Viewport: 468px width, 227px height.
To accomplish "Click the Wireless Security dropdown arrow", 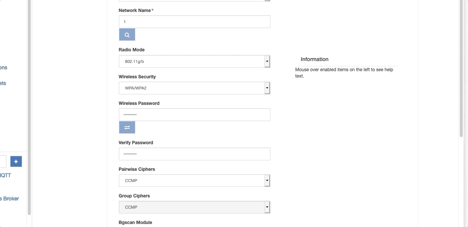I will tap(267, 88).
